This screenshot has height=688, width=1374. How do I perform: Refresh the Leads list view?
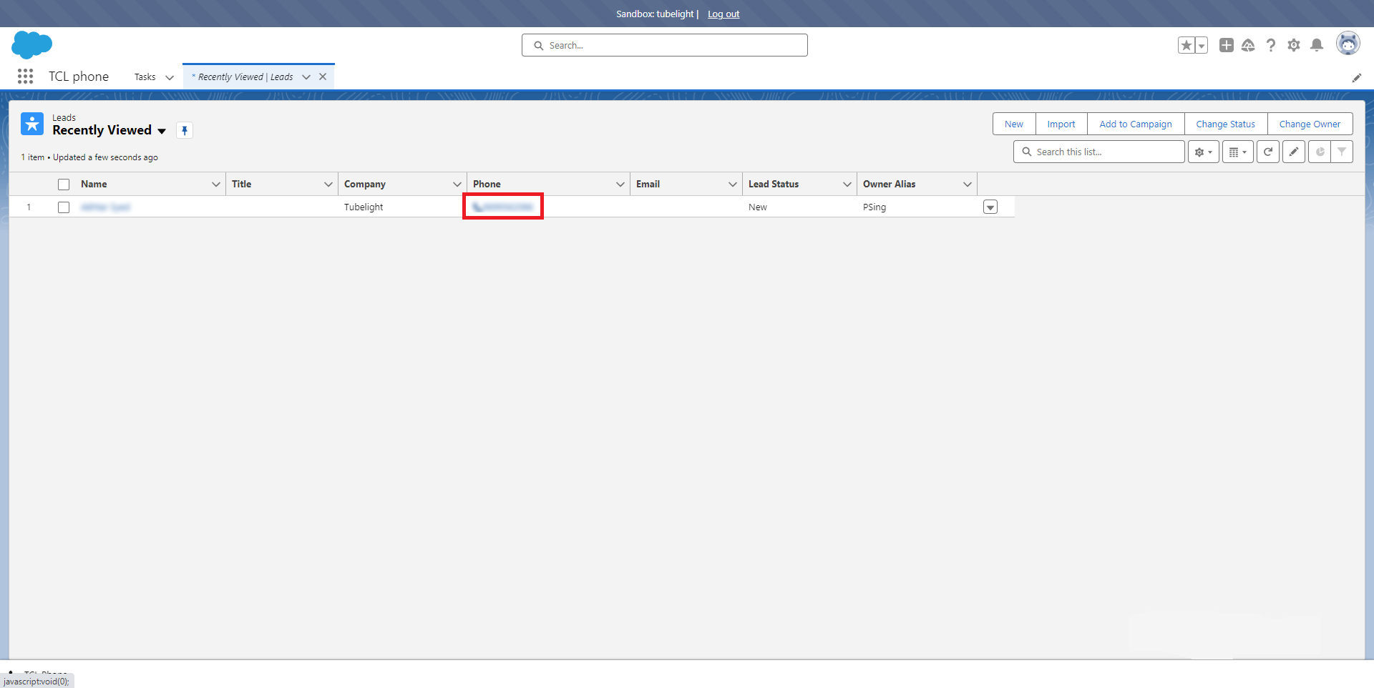[1267, 152]
